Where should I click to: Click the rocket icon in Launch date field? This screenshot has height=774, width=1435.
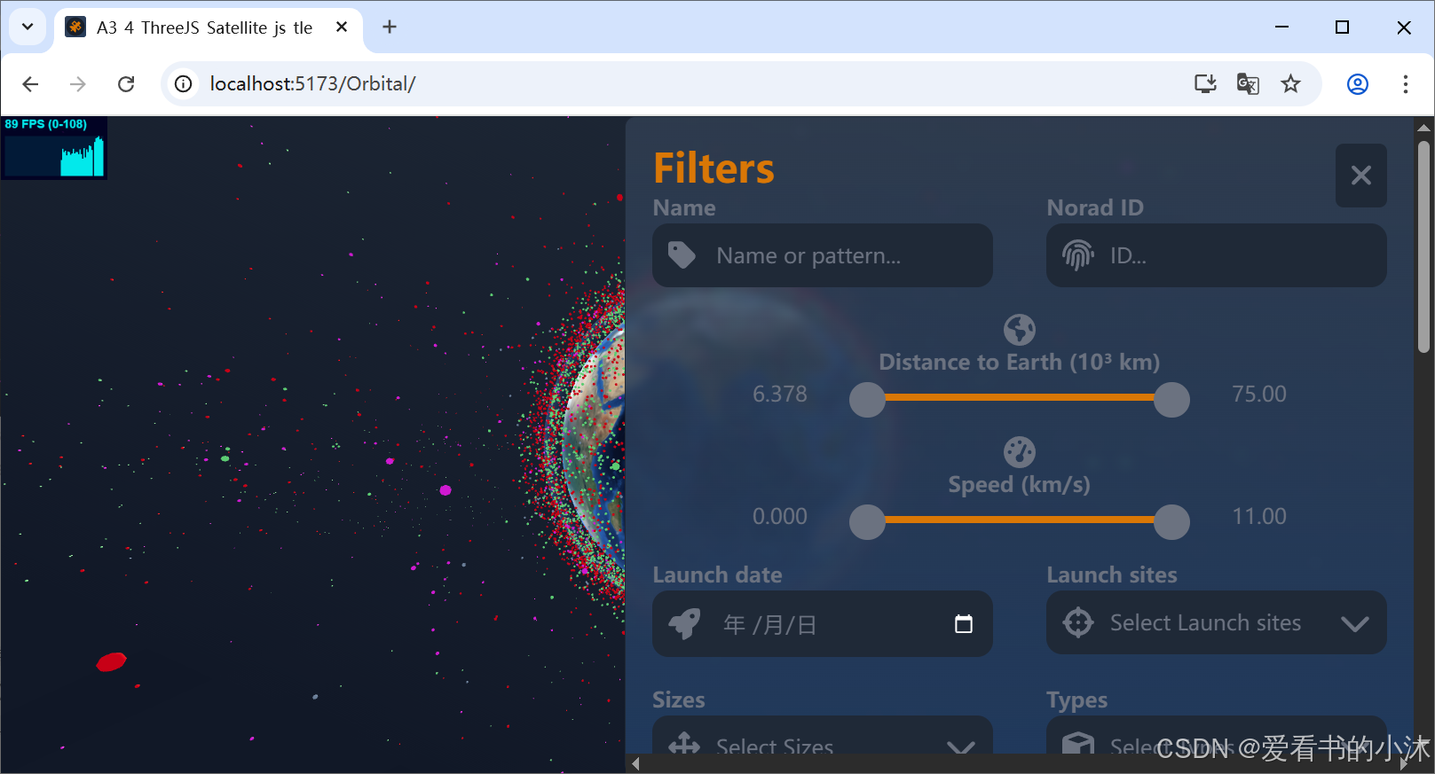(x=684, y=624)
